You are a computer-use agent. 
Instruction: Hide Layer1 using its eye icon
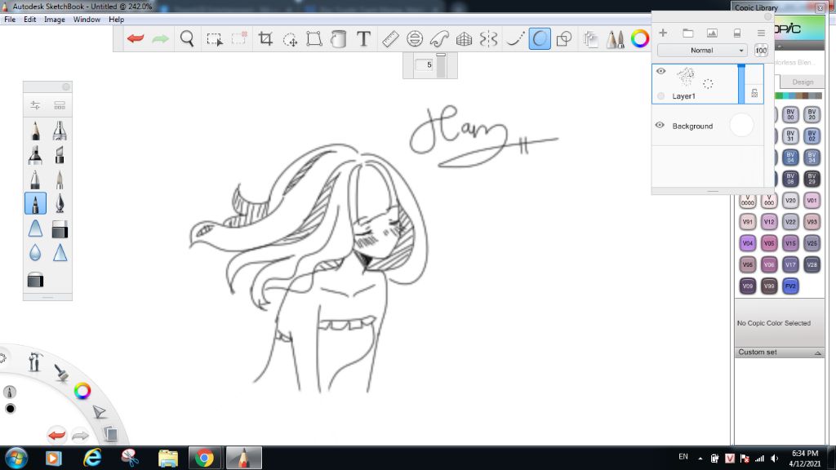click(660, 71)
